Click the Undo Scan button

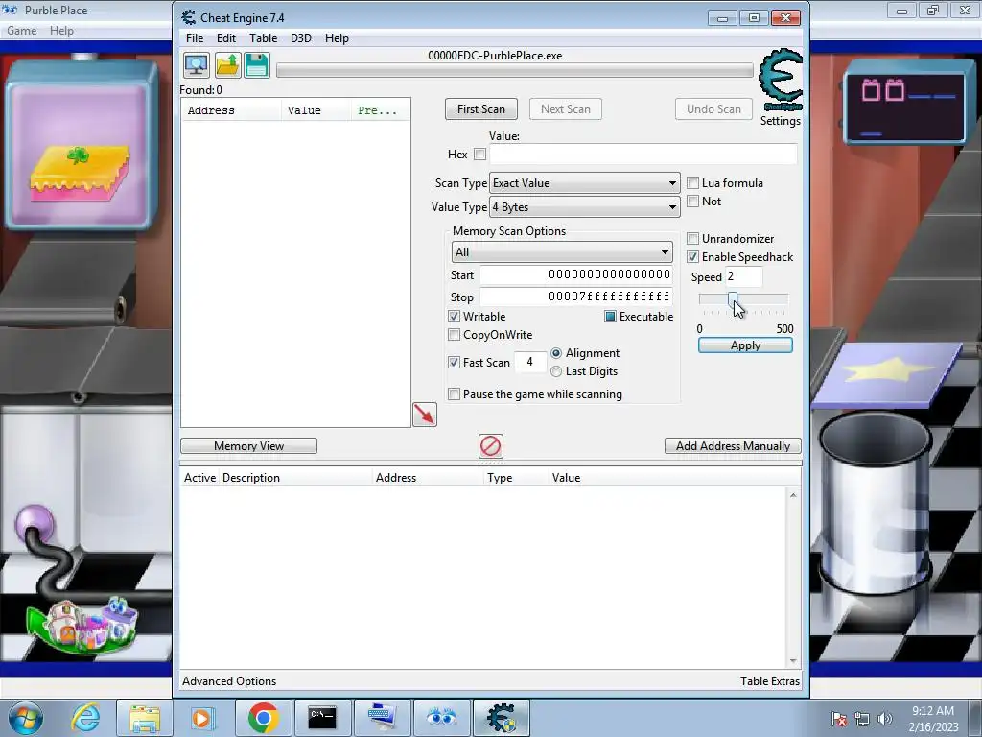pyautogui.click(x=713, y=109)
